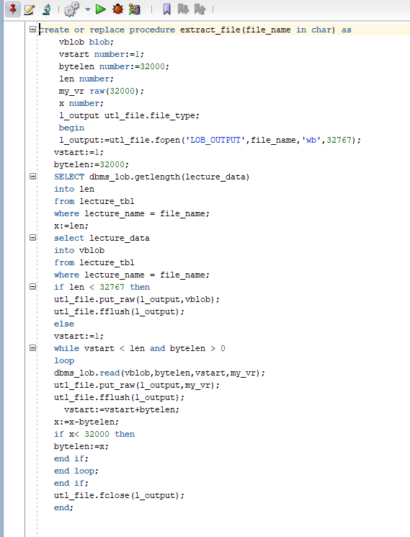Screen dimensions: 410x537
Task: Click in the line-number gutter beside begin
Action: point(14,128)
